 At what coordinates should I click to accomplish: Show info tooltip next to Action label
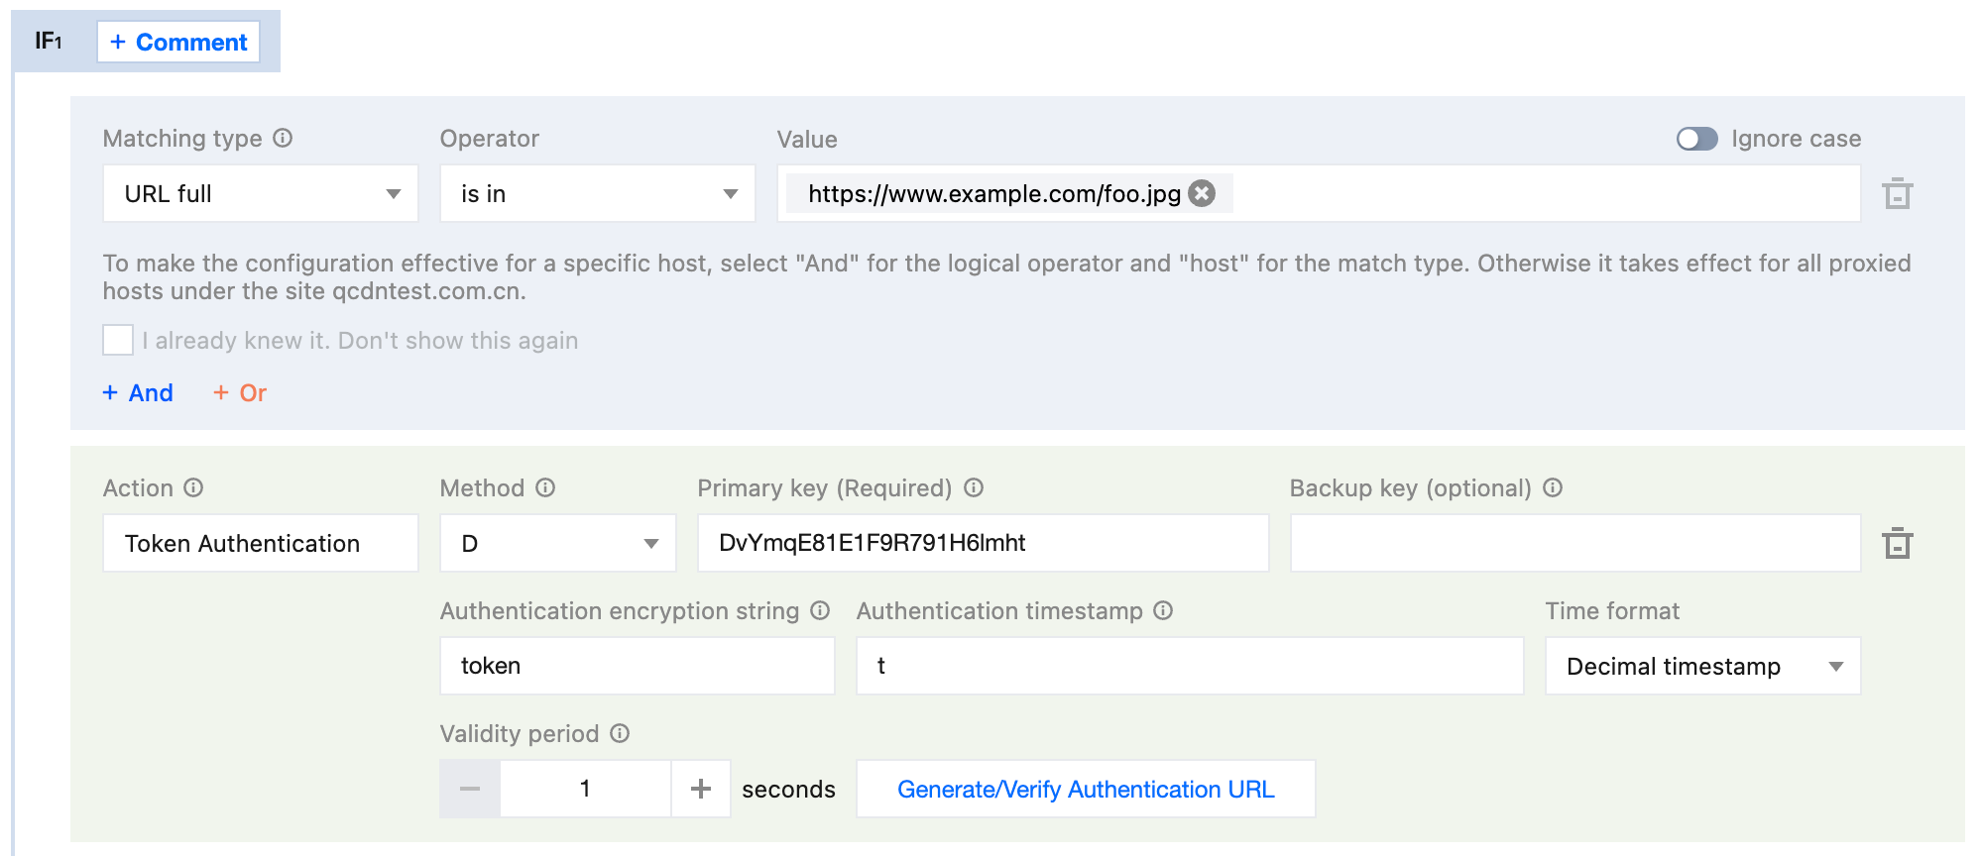(193, 487)
